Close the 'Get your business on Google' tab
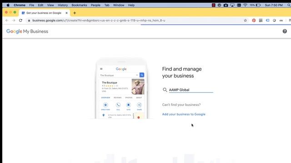291x163 pixels. click(x=66, y=13)
